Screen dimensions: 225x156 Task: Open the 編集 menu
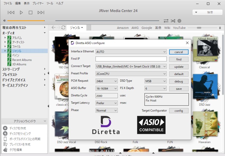pyautogui.click(x=18, y=3)
